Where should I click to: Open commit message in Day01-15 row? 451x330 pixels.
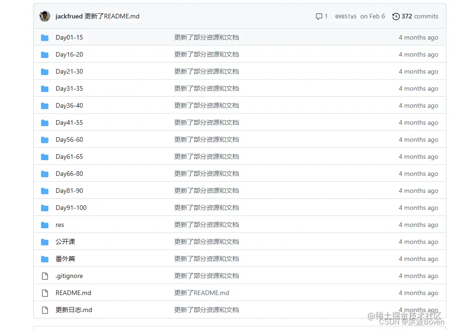coord(207,38)
